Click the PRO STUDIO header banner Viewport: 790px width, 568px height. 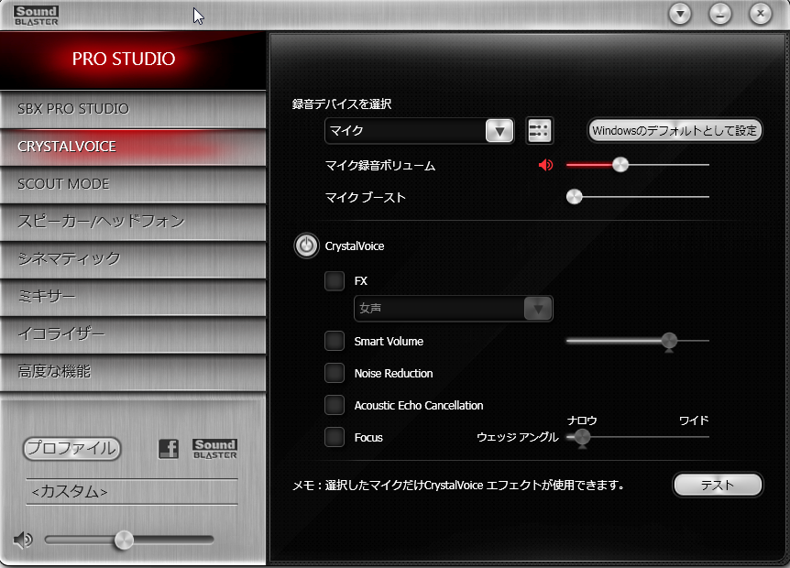click(133, 60)
